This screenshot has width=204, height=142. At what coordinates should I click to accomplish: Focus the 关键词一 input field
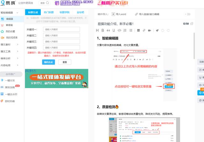(x=62, y=29)
